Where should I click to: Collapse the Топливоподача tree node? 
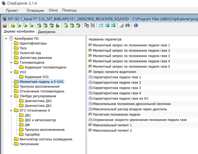click(10, 63)
